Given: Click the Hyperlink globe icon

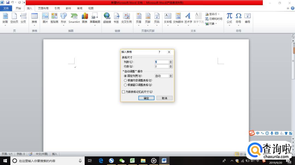Looking at the screenshot, I should (107, 17).
